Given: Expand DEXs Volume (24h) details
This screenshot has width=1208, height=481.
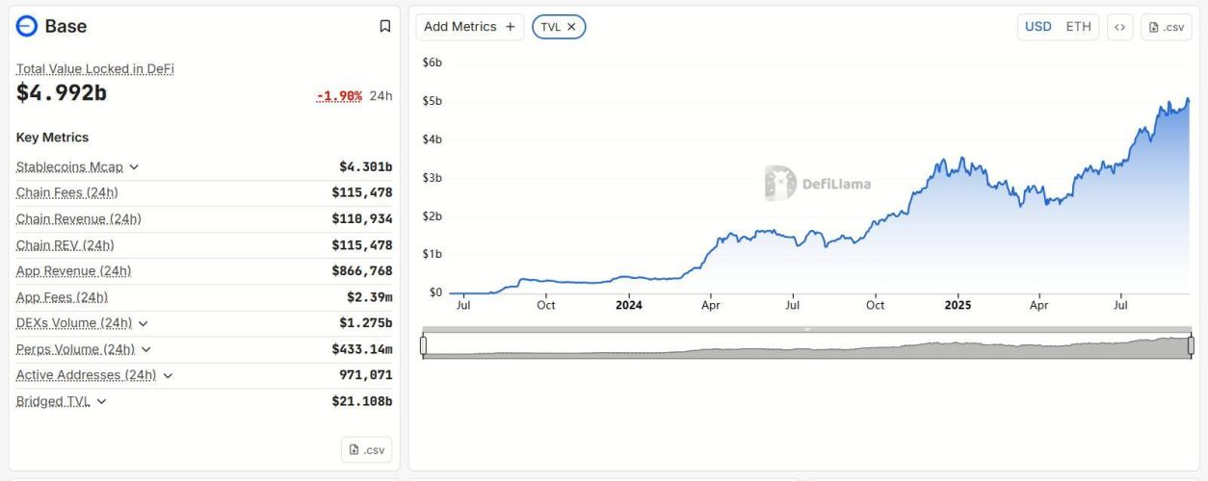Looking at the screenshot, I should click(x=144, y=323).
